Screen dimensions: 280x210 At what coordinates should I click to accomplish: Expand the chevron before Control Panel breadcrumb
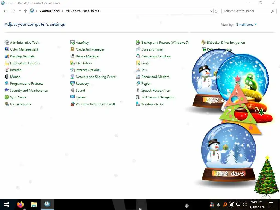pos(37,11)
